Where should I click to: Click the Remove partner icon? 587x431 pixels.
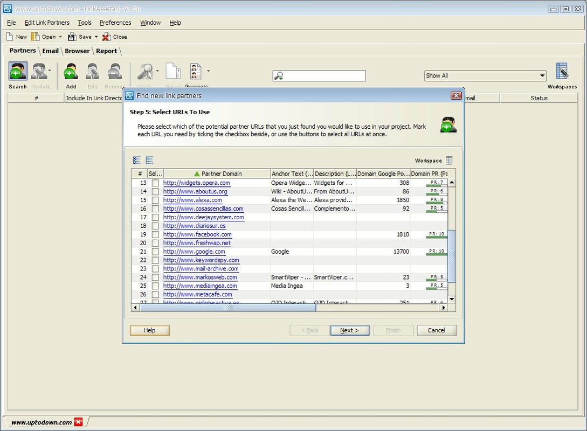tap(115, 71)
